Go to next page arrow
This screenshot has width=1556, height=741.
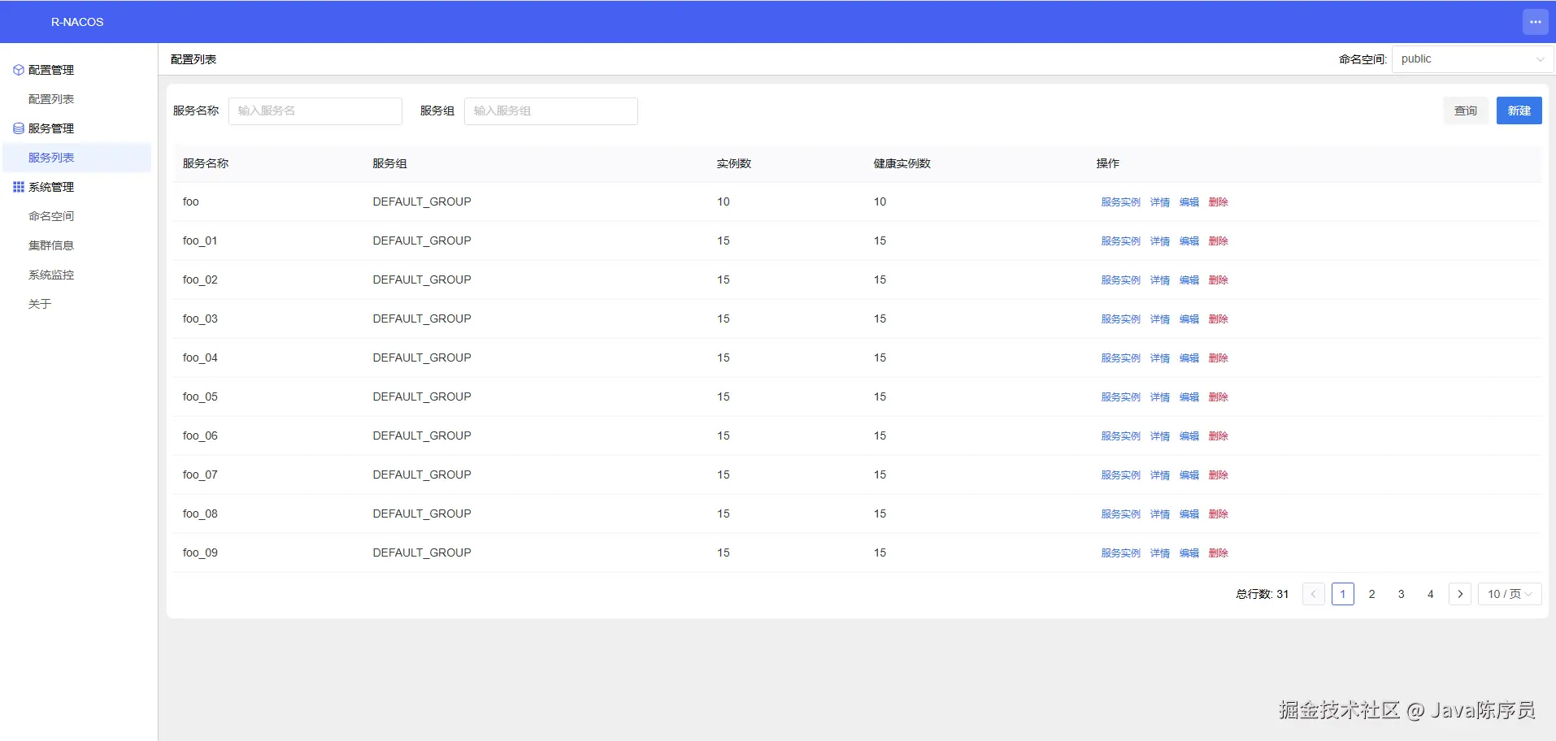coord(1460,594)
